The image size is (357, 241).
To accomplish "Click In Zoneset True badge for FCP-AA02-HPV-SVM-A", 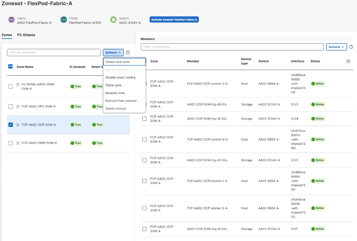I will coord(76,106).
